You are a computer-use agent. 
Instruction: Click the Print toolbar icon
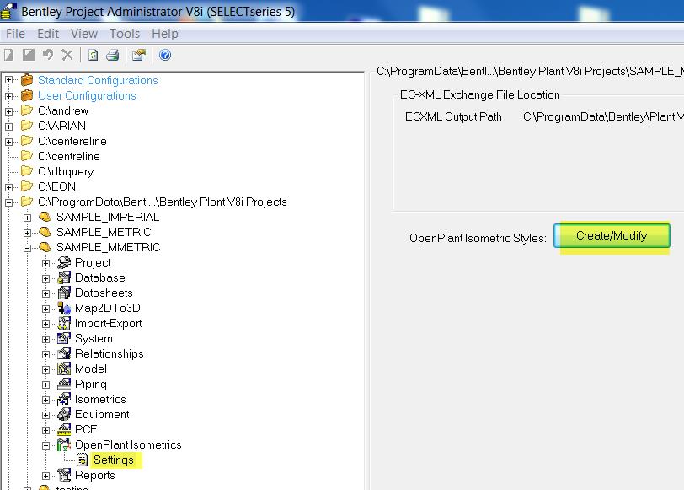[113, 55]
